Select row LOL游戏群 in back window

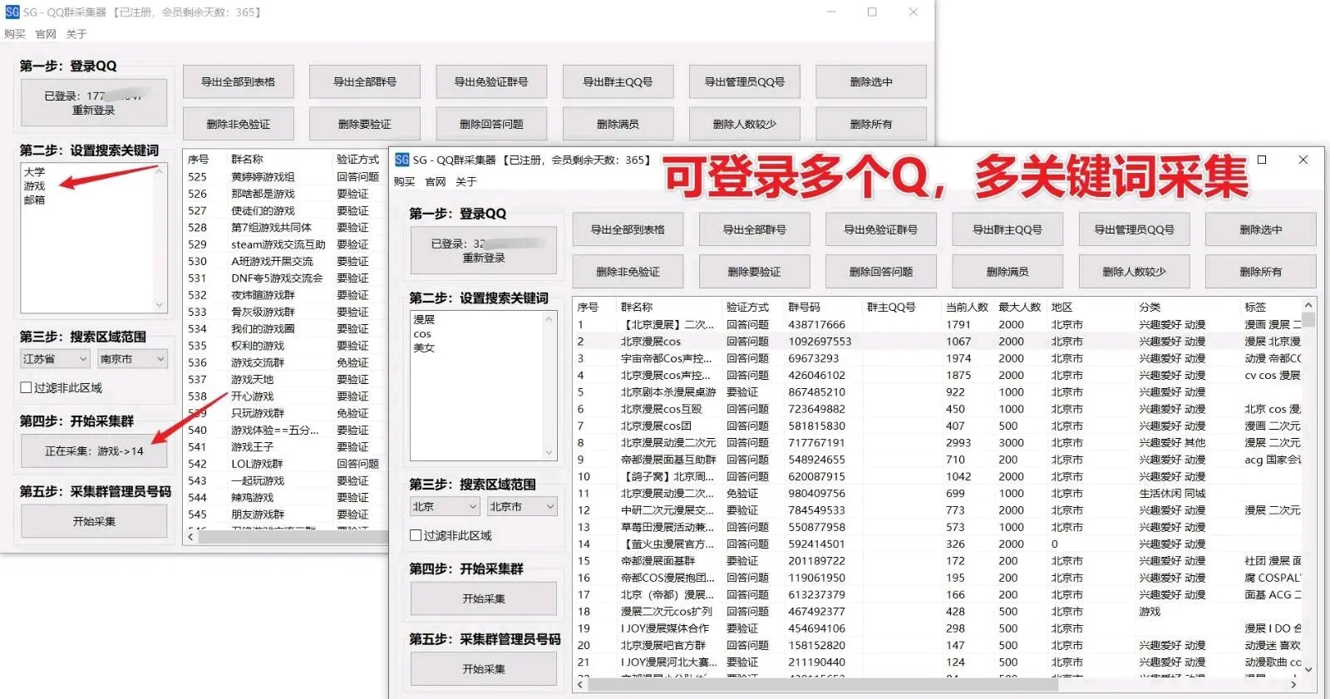[286, 464]
